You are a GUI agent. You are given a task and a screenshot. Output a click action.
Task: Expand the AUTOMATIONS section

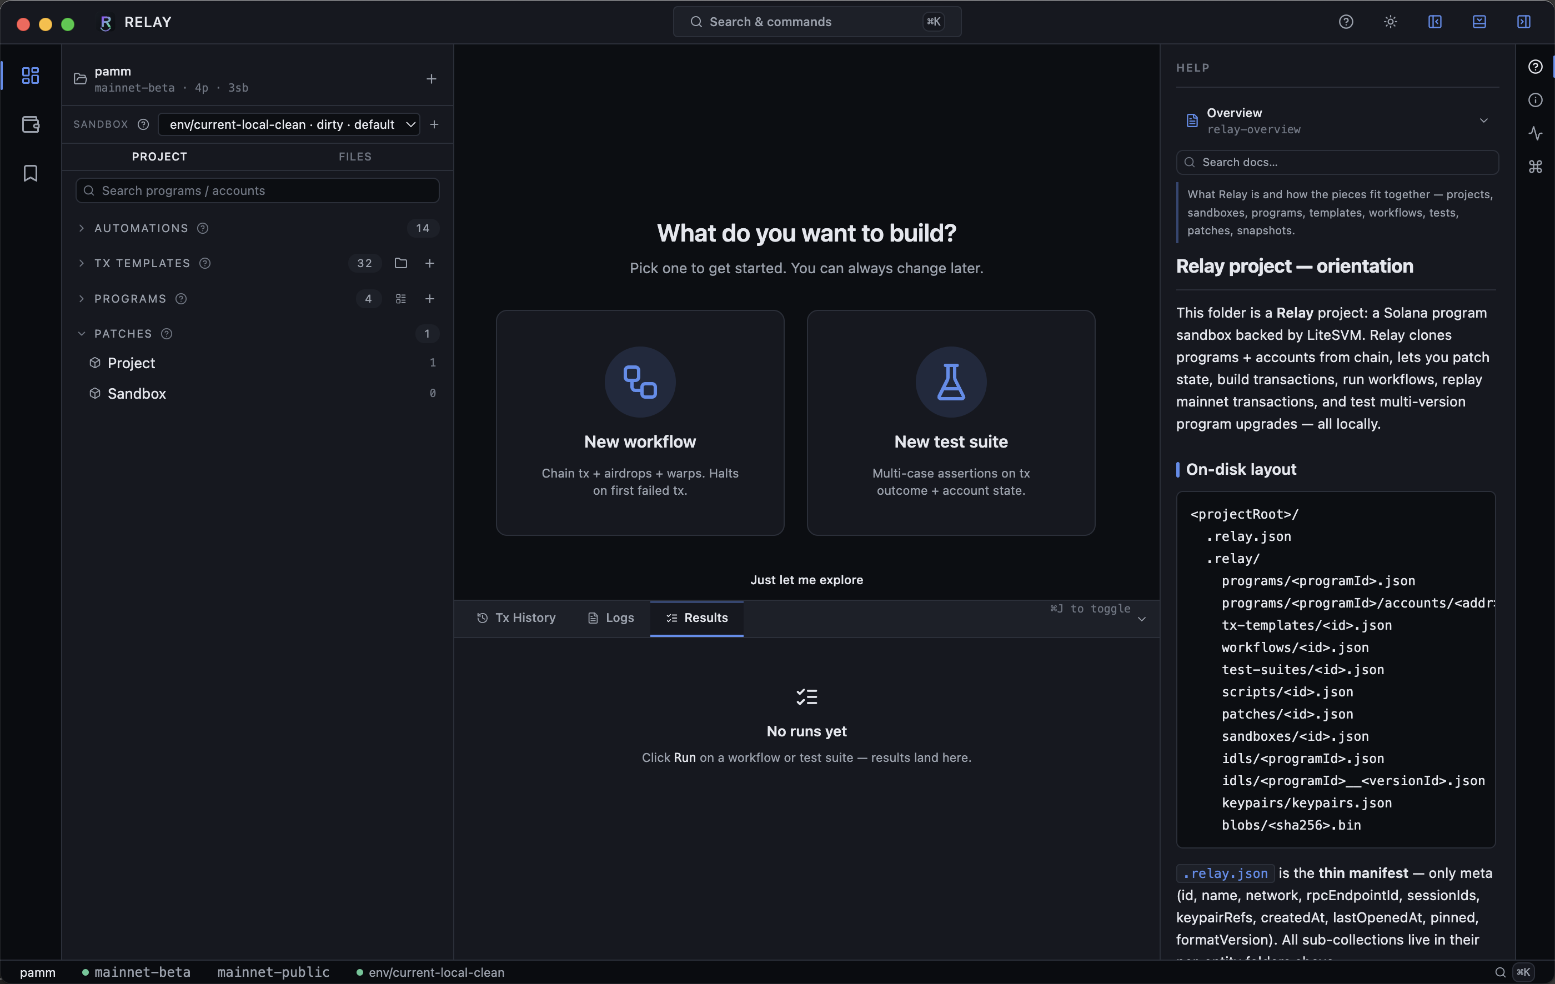click(82, 228)
